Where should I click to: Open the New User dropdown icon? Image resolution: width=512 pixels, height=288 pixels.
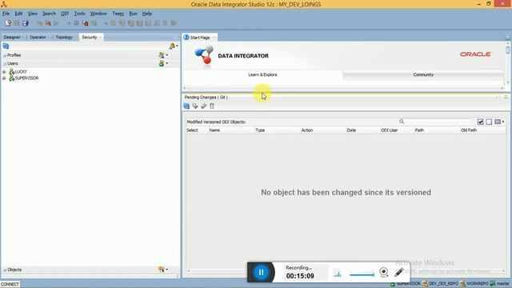pos(163,63)
